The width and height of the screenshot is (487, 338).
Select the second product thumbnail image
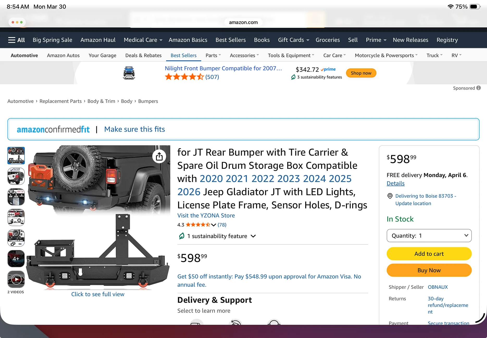tap(16, 176)
